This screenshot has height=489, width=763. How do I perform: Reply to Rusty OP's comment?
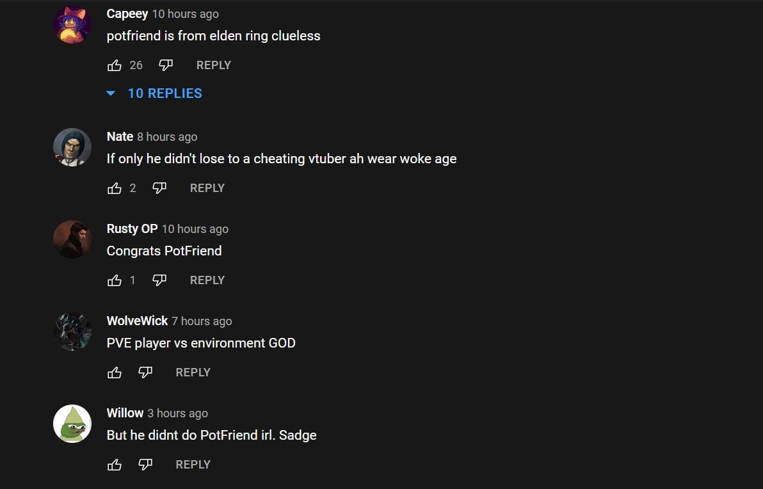207,280
